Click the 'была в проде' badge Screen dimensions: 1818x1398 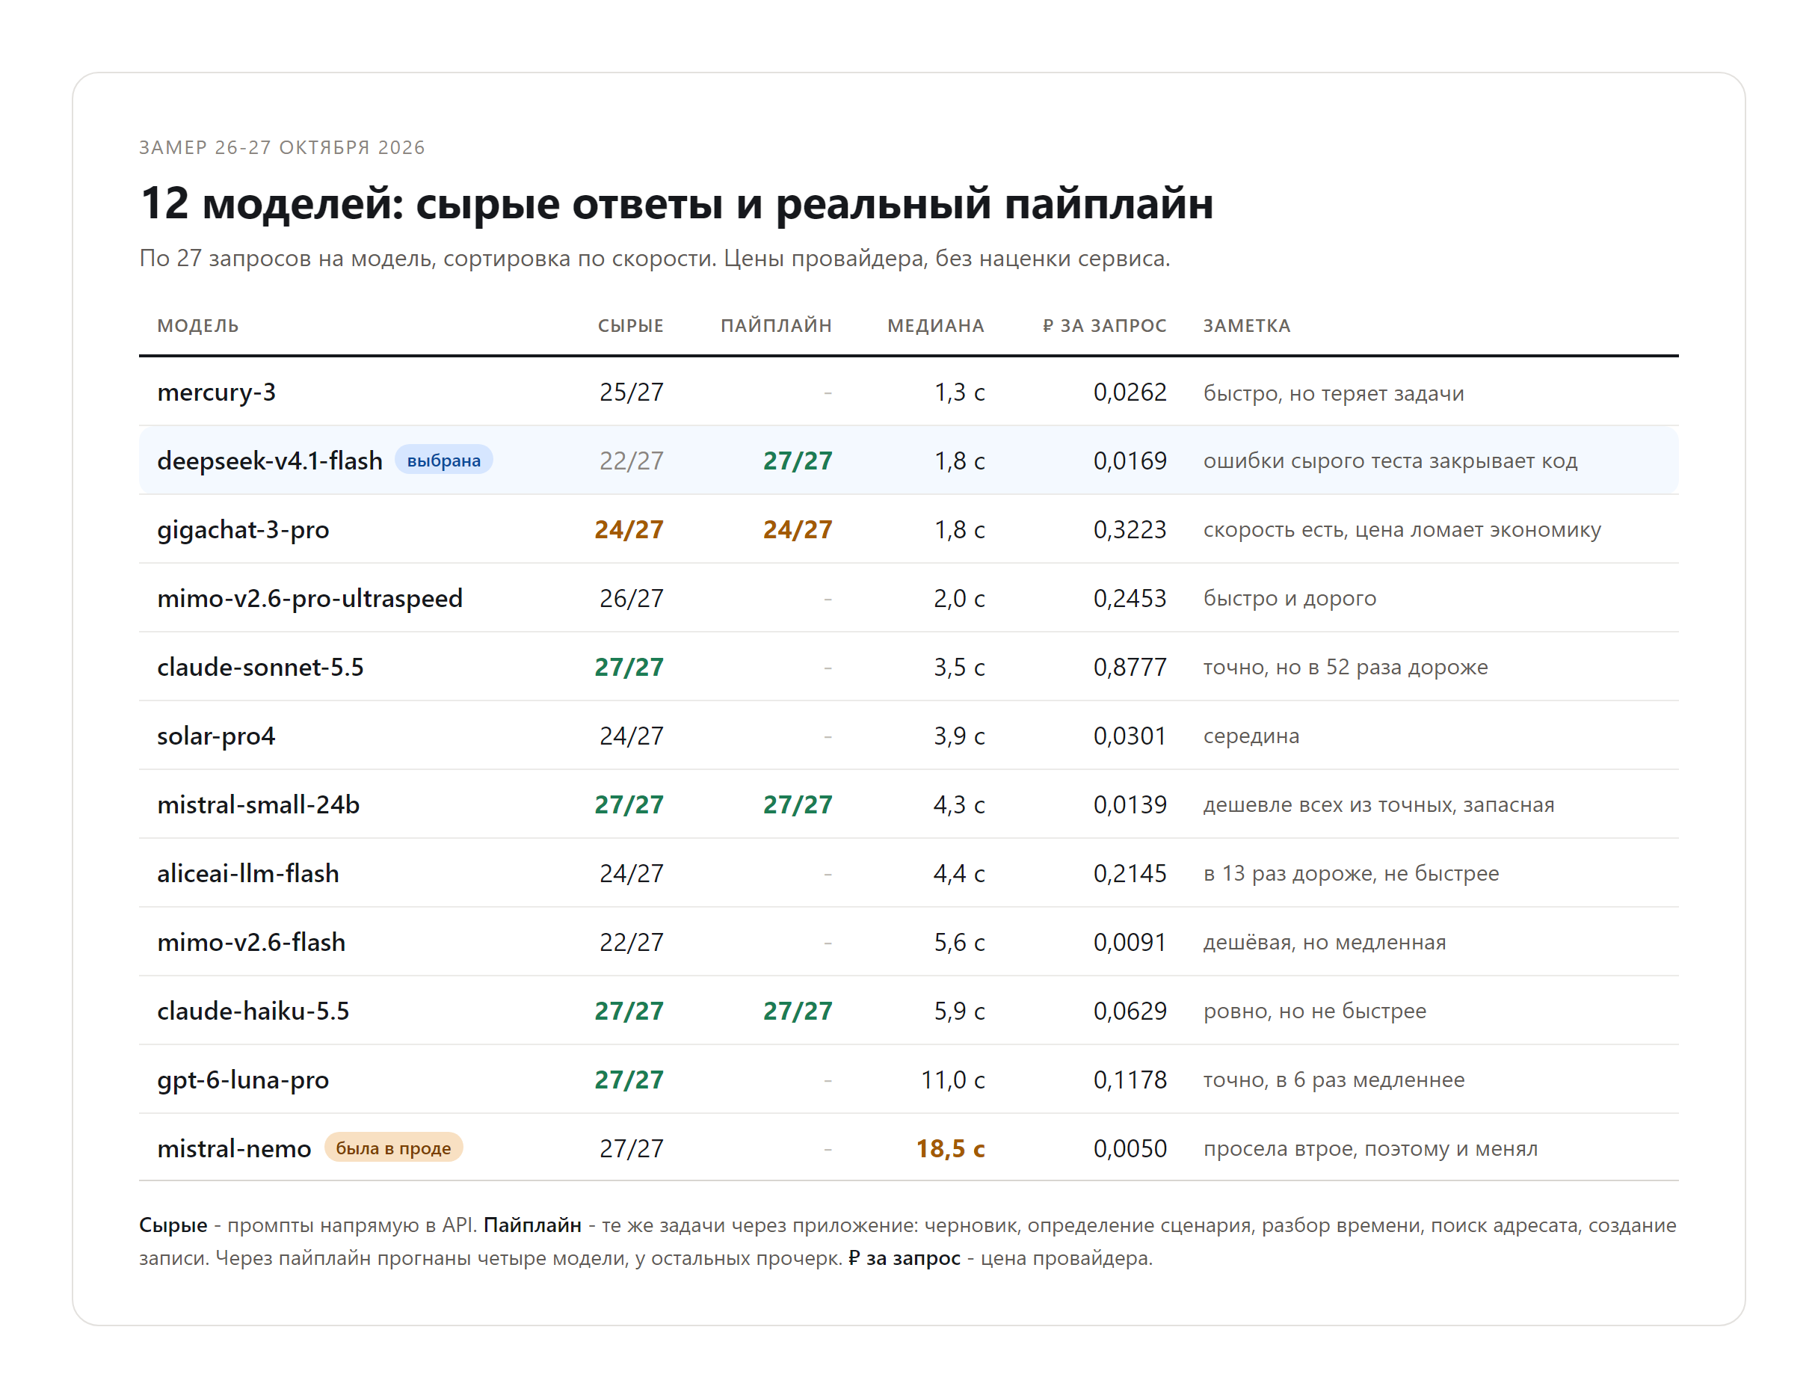392,1148
